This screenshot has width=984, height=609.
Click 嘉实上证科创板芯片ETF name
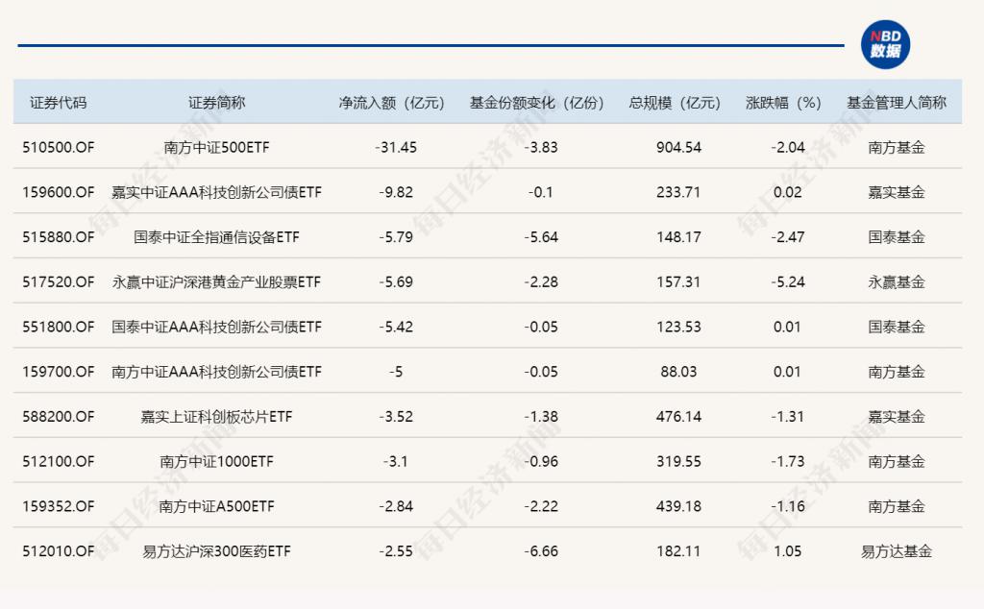pyautogui.click(x=219, y=417)
